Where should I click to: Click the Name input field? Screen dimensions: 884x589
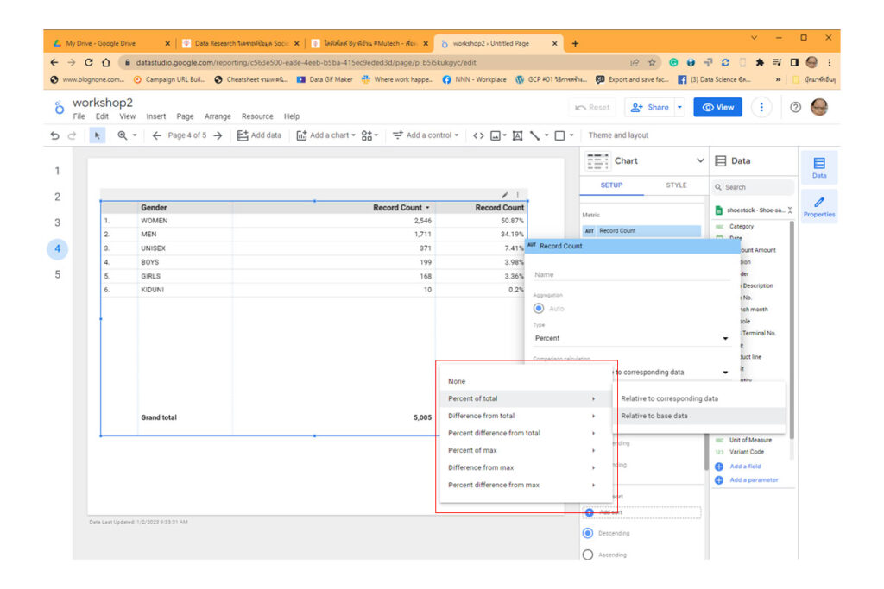[631, 275]
